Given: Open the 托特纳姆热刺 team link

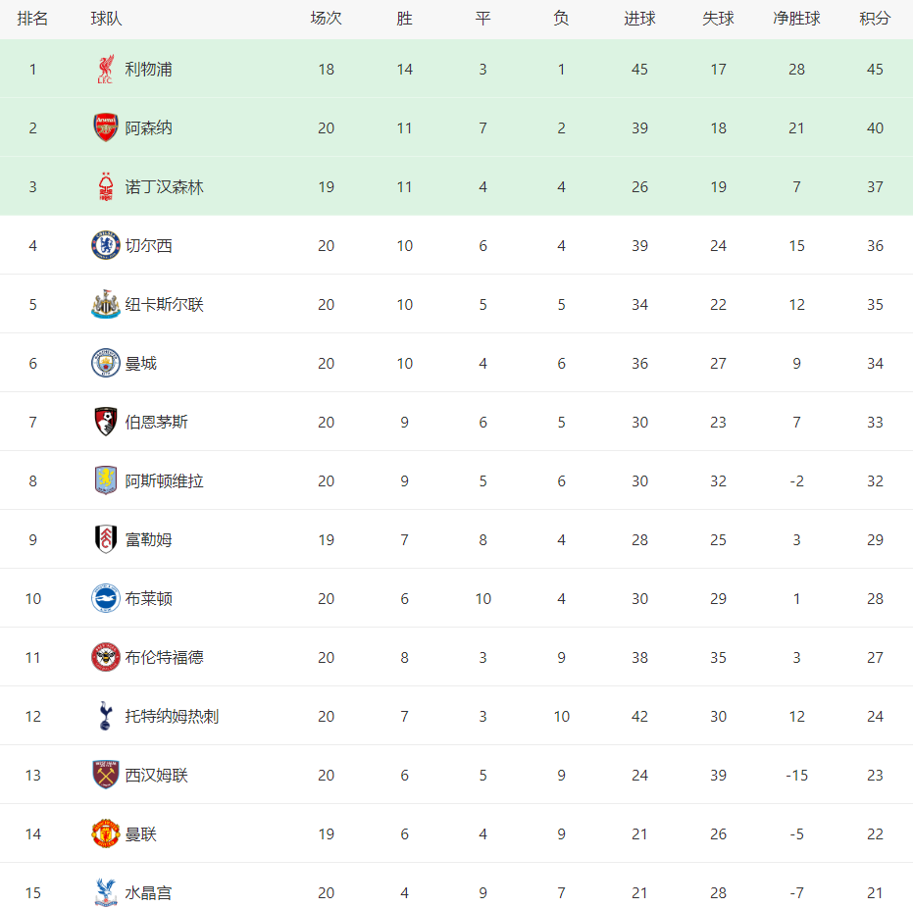Looking at the screenshot, I should click(172, 716).
